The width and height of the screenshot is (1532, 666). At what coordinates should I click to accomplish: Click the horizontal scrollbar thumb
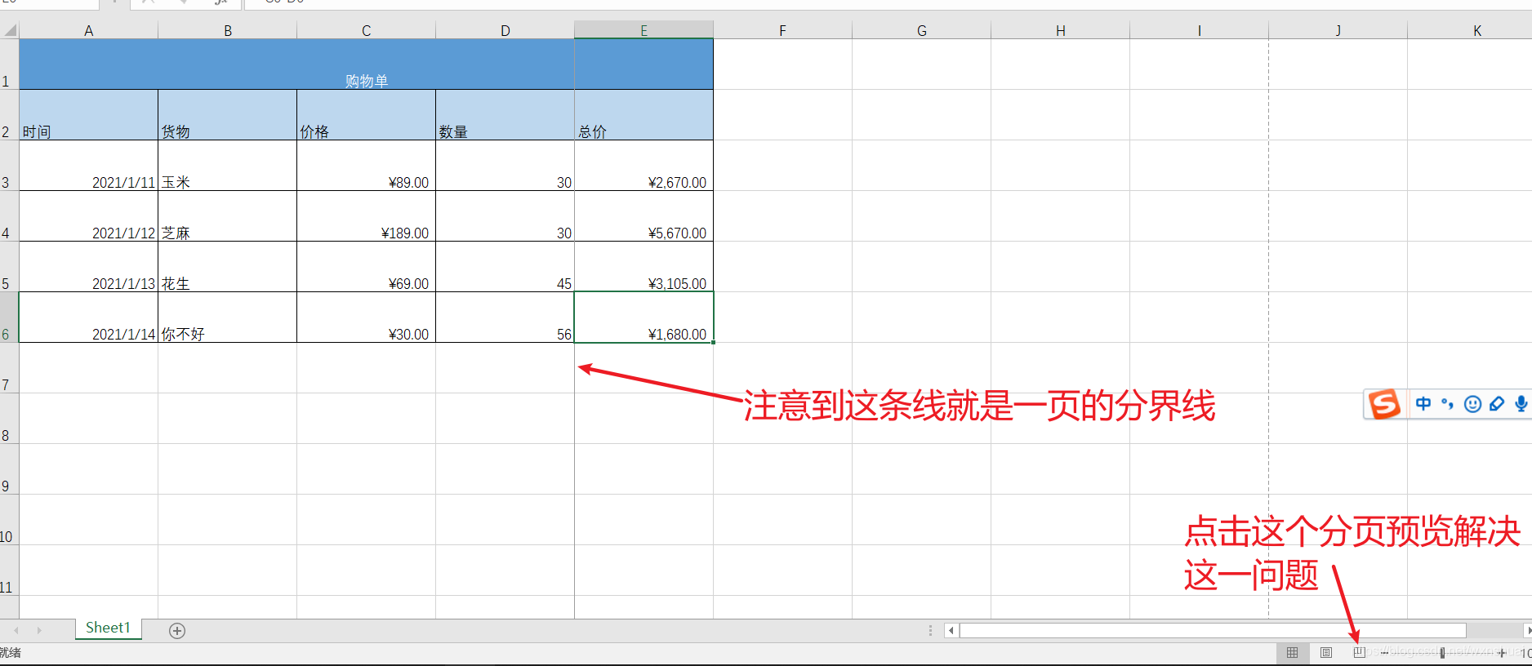pyautogui.click(x=1213, y=630)
